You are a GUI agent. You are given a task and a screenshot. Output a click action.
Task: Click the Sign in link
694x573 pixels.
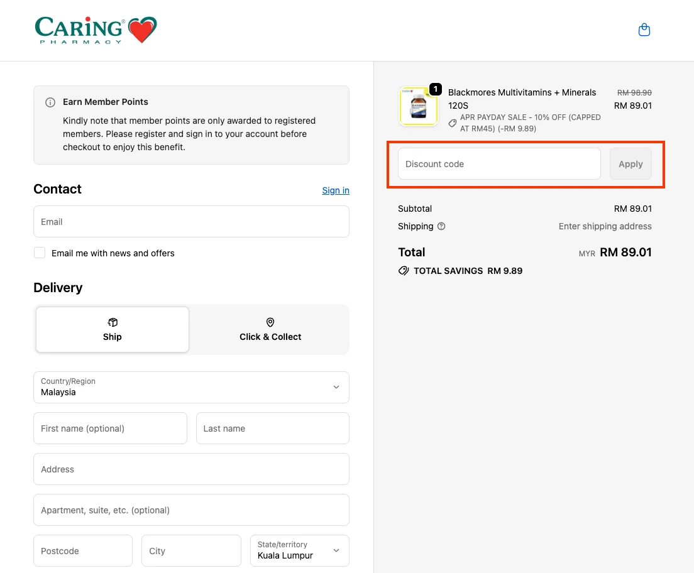coord(336,190)
